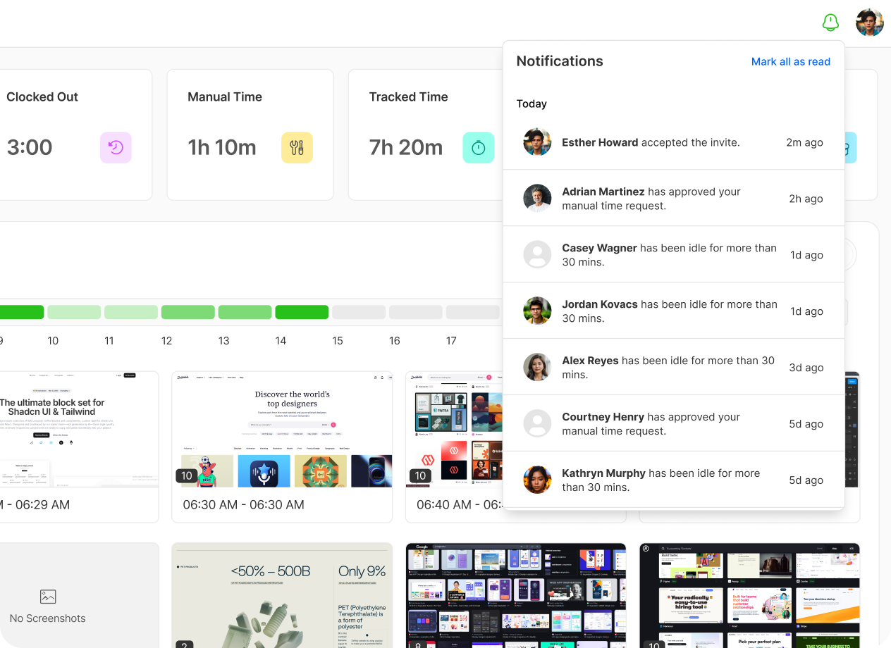Viewport: 891px width, 648px height.
Task: Click the pink Clocked Out history icon
Action: (x=116, y=148)
